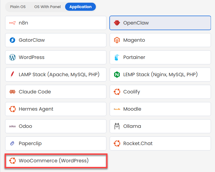The image size is (215, 172).
Task: Click the "Coolify" label text
Action: [132, 92]
